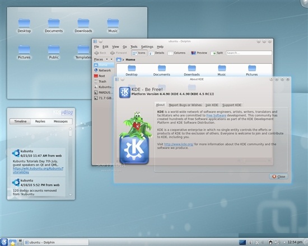The width and height of the screenshot is (308, 246).
Task: Open the Settings menu in Dolphin
Action: [147, 47]
